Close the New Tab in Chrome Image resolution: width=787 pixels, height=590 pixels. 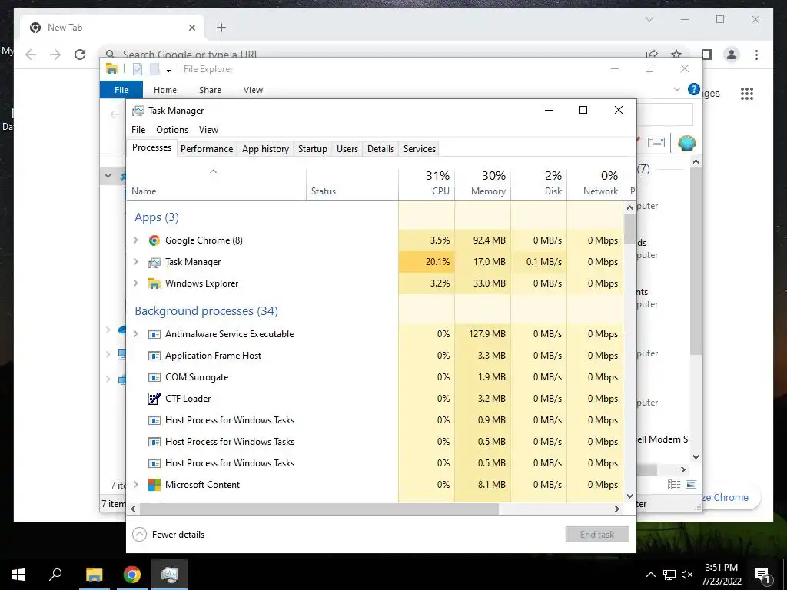(x=191, y=28)
